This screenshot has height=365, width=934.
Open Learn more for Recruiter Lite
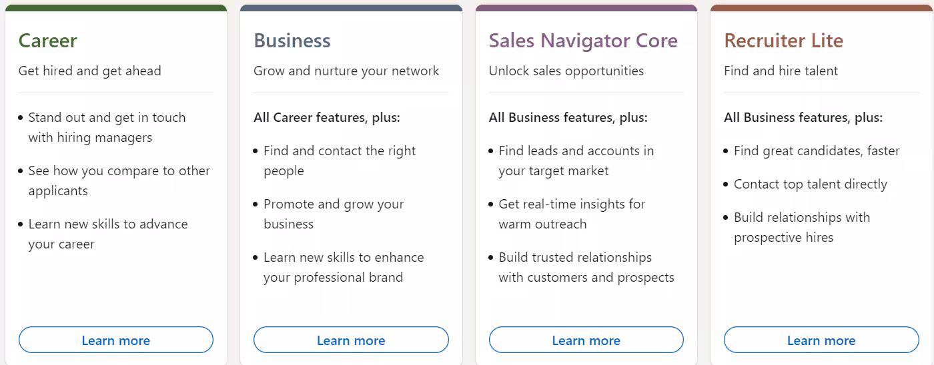click(x=821, y=340)
